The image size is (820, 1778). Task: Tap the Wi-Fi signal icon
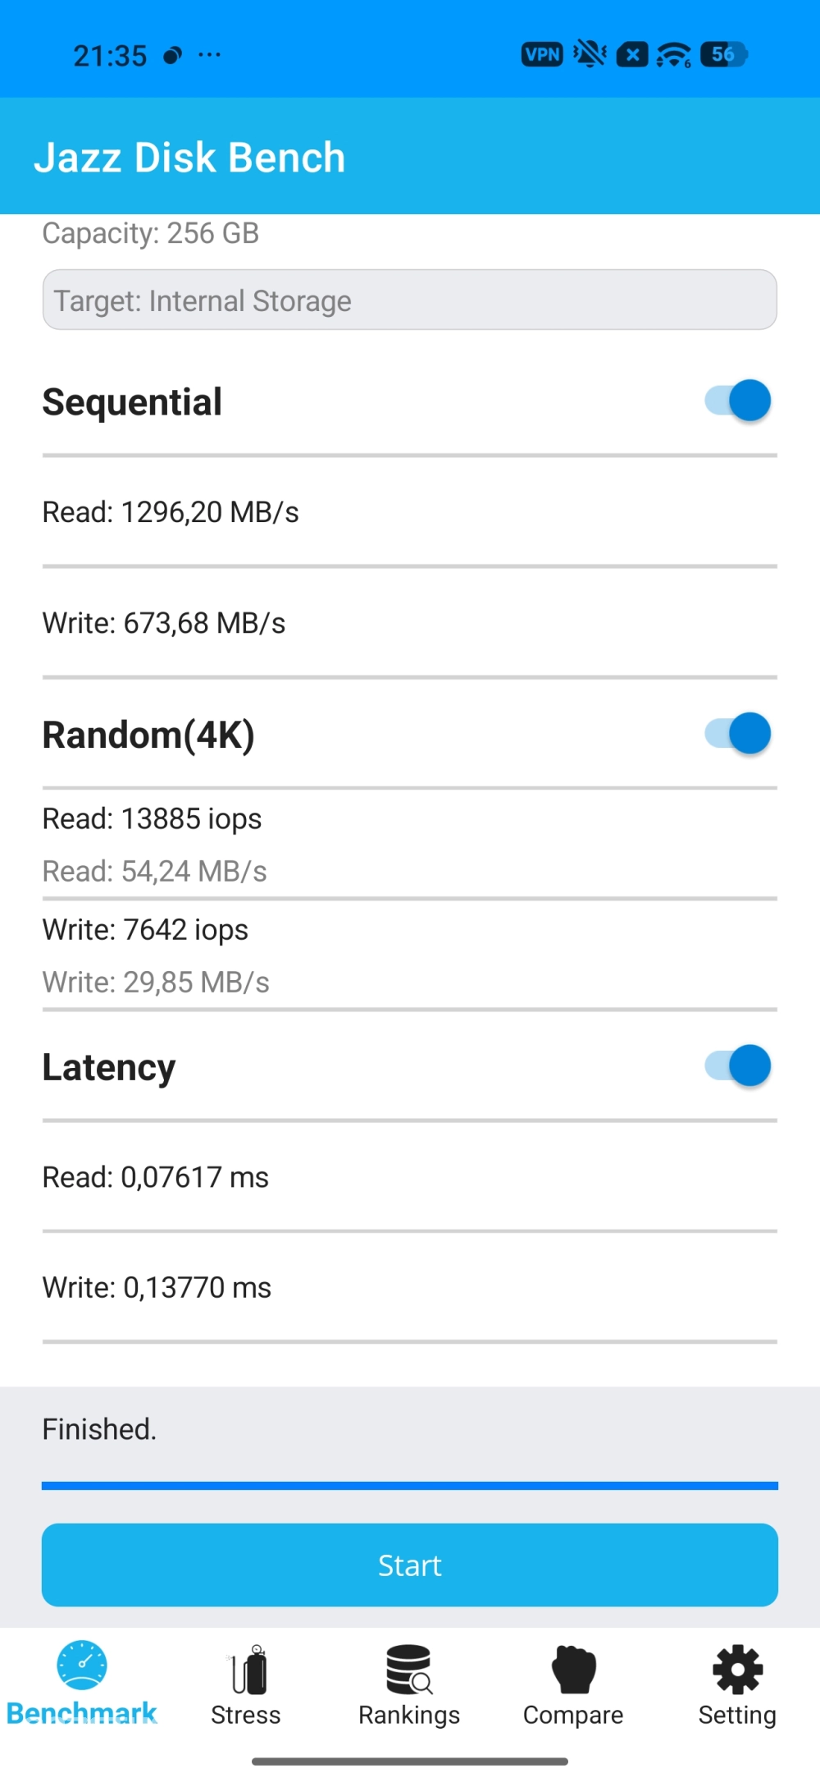tap(674, 55)
